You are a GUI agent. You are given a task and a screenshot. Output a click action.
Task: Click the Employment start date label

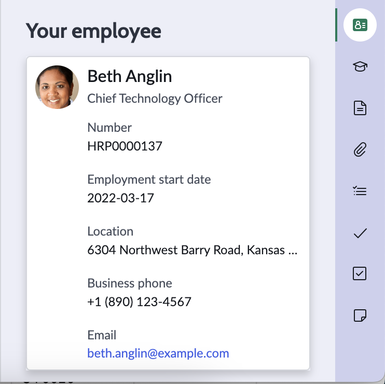[149, 180]
